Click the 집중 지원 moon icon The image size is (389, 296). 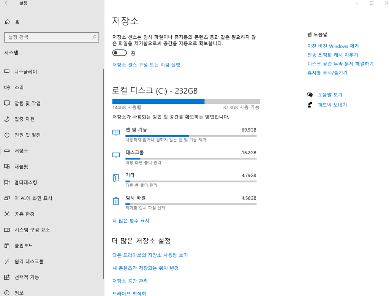7,119
